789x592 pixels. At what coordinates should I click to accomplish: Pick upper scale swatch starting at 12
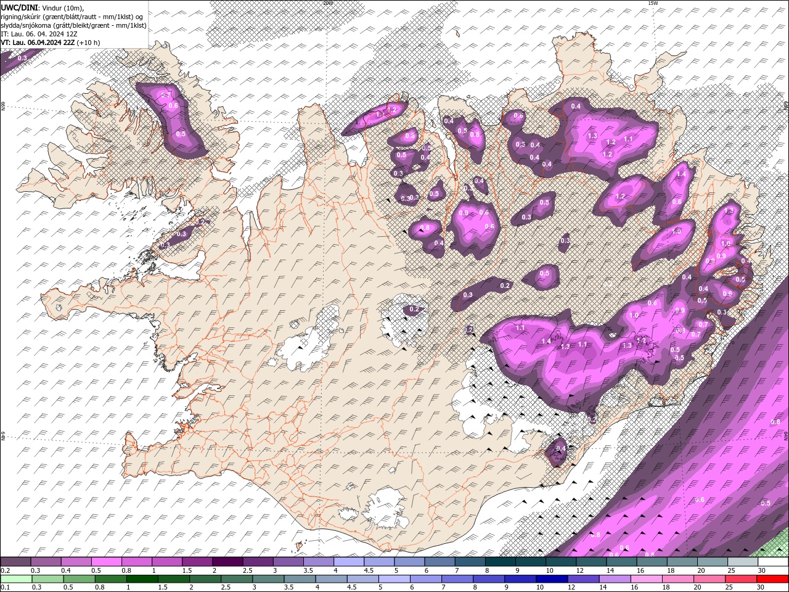coord(590,562)
